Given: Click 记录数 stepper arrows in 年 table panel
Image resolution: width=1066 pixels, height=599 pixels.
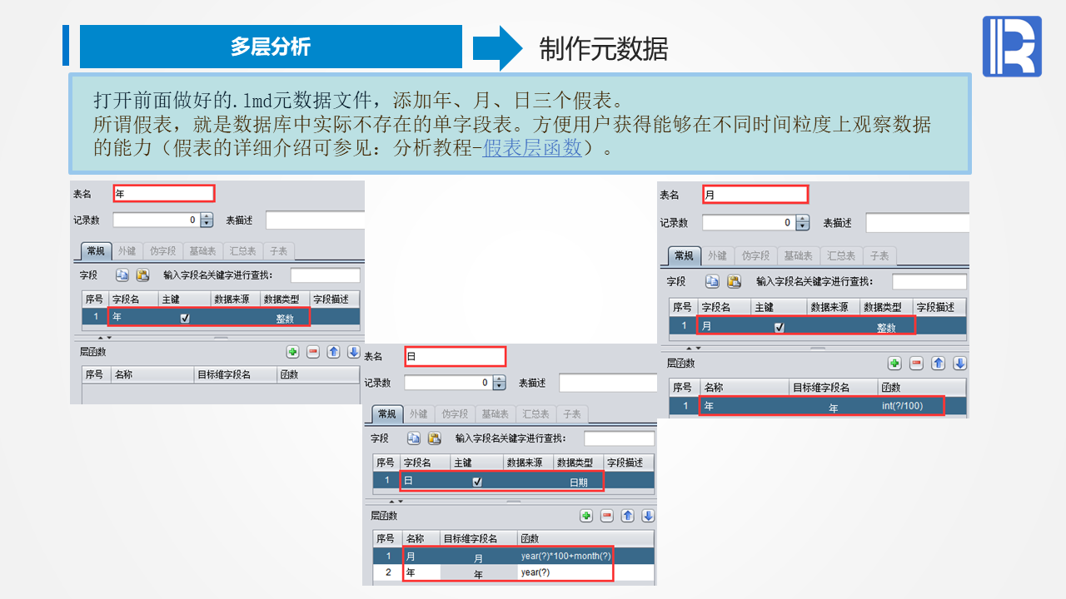Looking at the screenshot, I should (x=207, y=220).
